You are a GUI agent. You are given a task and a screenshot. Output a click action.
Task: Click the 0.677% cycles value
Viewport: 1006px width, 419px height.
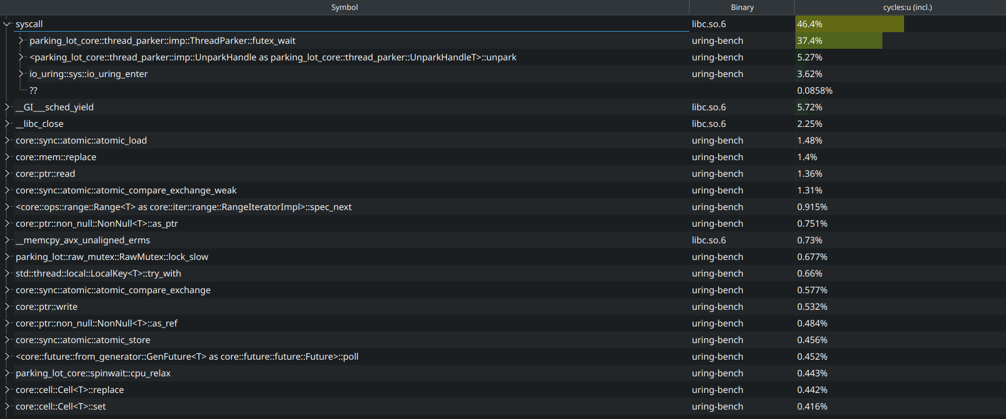click(812, 257)
